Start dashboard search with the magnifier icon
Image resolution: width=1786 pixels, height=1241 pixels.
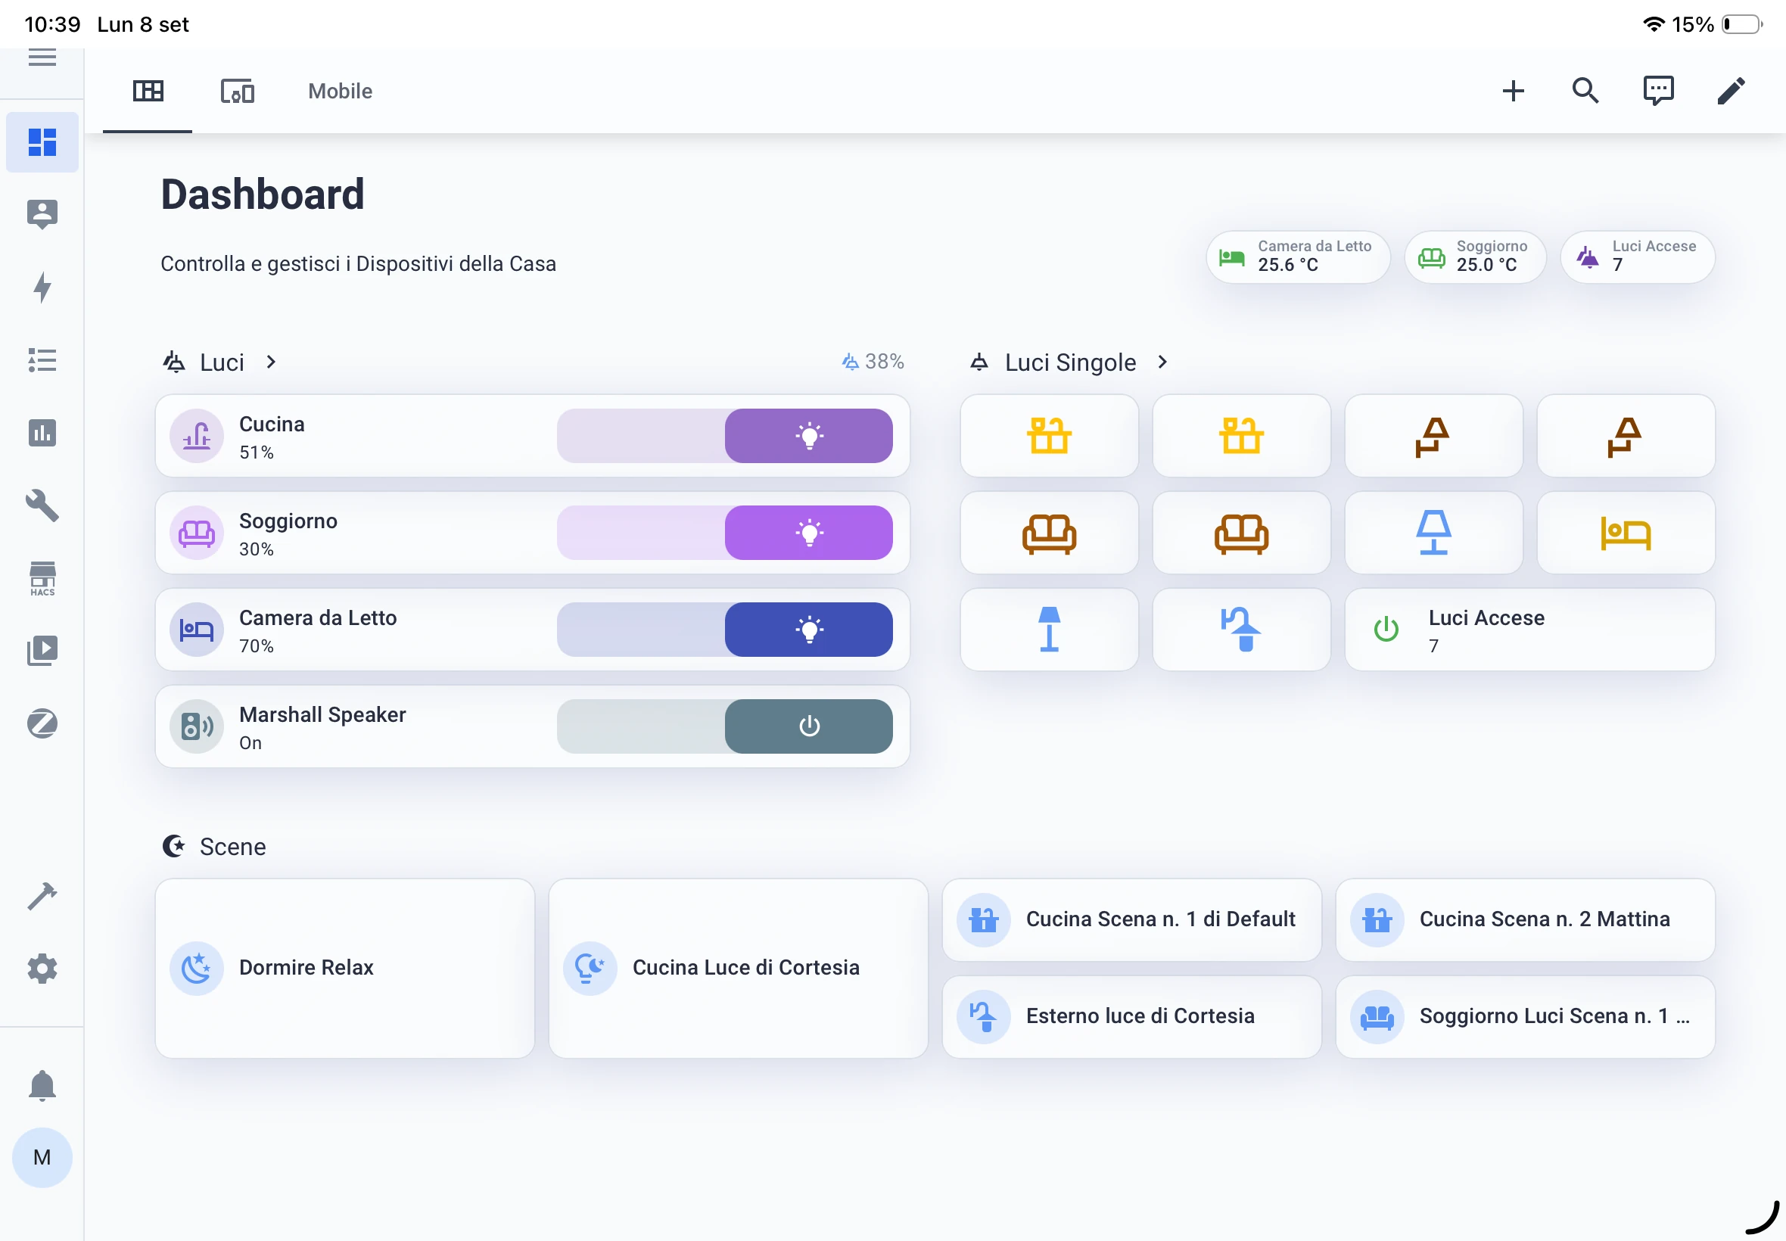[x=1585, y=91]
